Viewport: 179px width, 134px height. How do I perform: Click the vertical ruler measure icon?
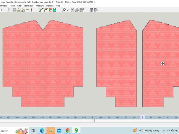click(x=32, y=10)
